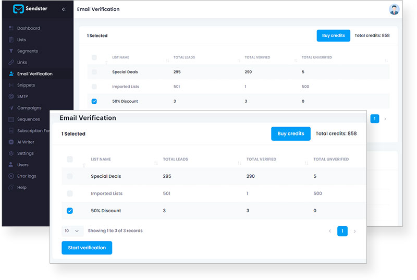This screenshot has height=280, width=417.
Task: Click the Campaigns icon in sidebar
Action: click(11, 108)
